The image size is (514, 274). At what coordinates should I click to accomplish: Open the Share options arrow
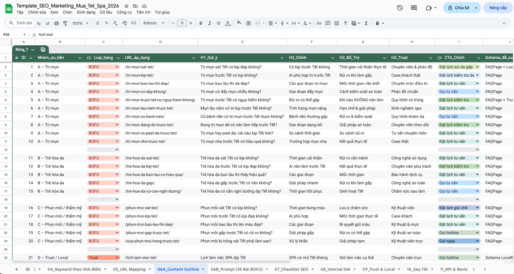tap(476, 8)
